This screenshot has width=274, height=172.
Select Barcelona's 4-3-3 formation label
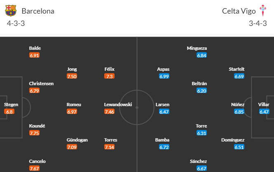pyautogui.click(x=16, y=23)
